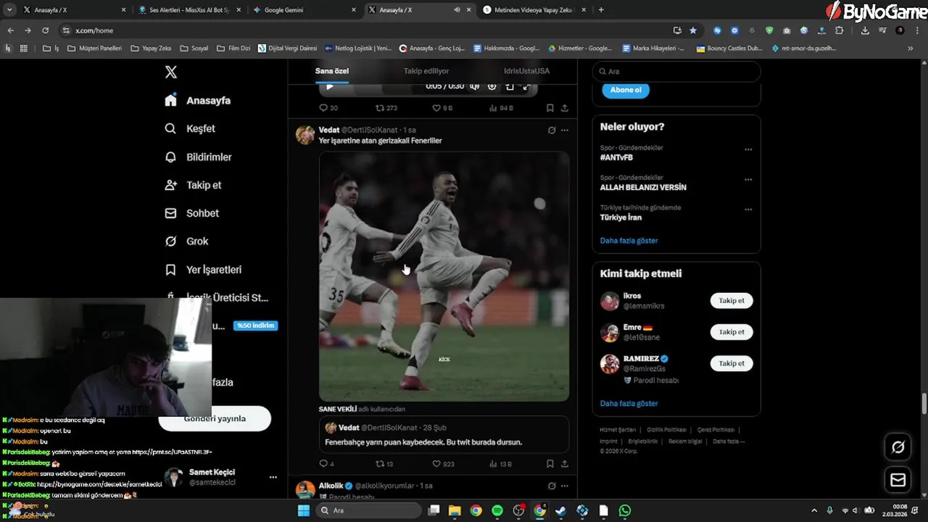
Task: Switch to Takip ediliyor tab
Action: pyautogui.click(x=426, y=71)
